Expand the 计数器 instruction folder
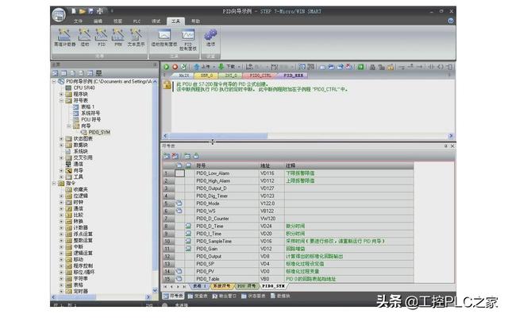Viewport: 508px width, 318px height. [x=61, y=228]
